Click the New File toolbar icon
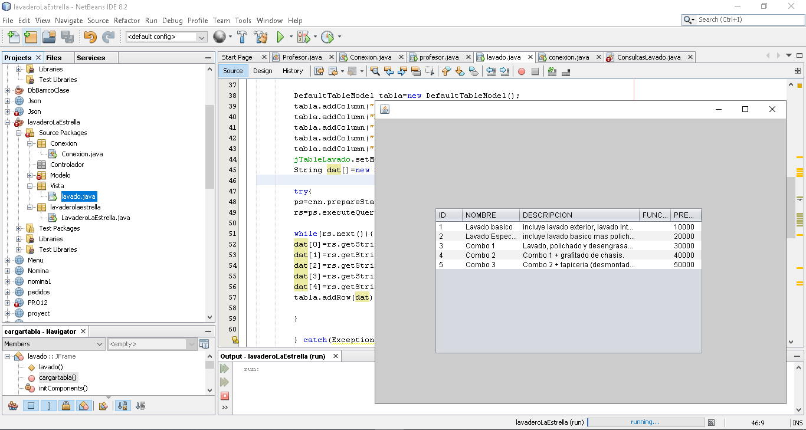The width and height of the screenshot is (806, 430). pos(13,37)
